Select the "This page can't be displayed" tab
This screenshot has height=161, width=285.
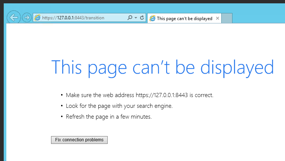(x=184, y=18)
